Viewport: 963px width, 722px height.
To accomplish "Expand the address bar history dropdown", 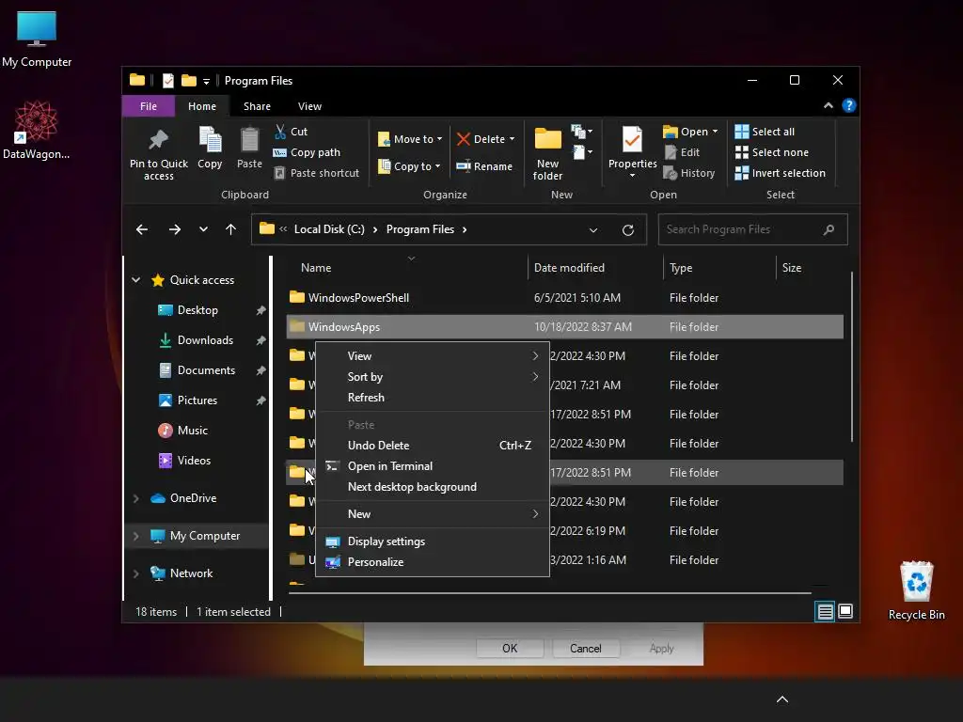I will (593, 230).
